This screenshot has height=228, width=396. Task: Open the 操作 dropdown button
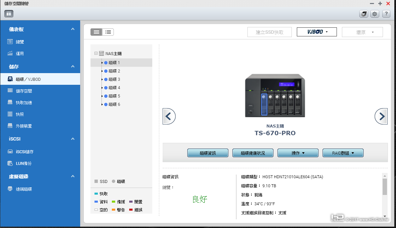(x=298, y=153)
